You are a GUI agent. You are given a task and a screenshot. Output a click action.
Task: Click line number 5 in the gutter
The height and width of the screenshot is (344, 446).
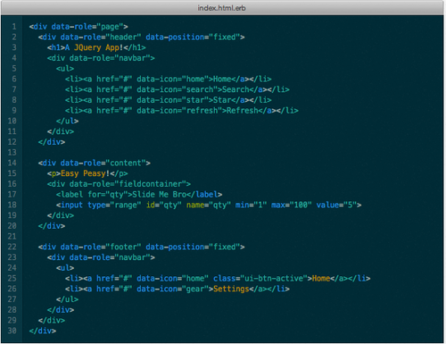coord(14,69)
